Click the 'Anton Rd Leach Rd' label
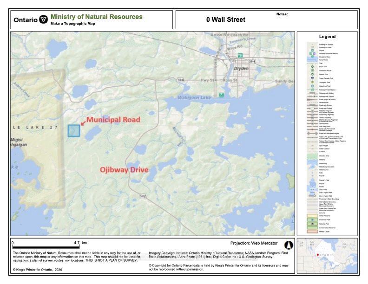The width and height of the screenshot is (368, 284). (229, 35)
